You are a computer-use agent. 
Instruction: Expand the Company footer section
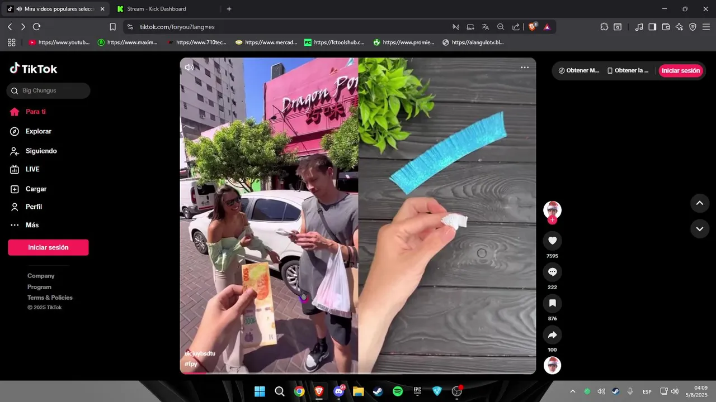click(x=41, y=276)
